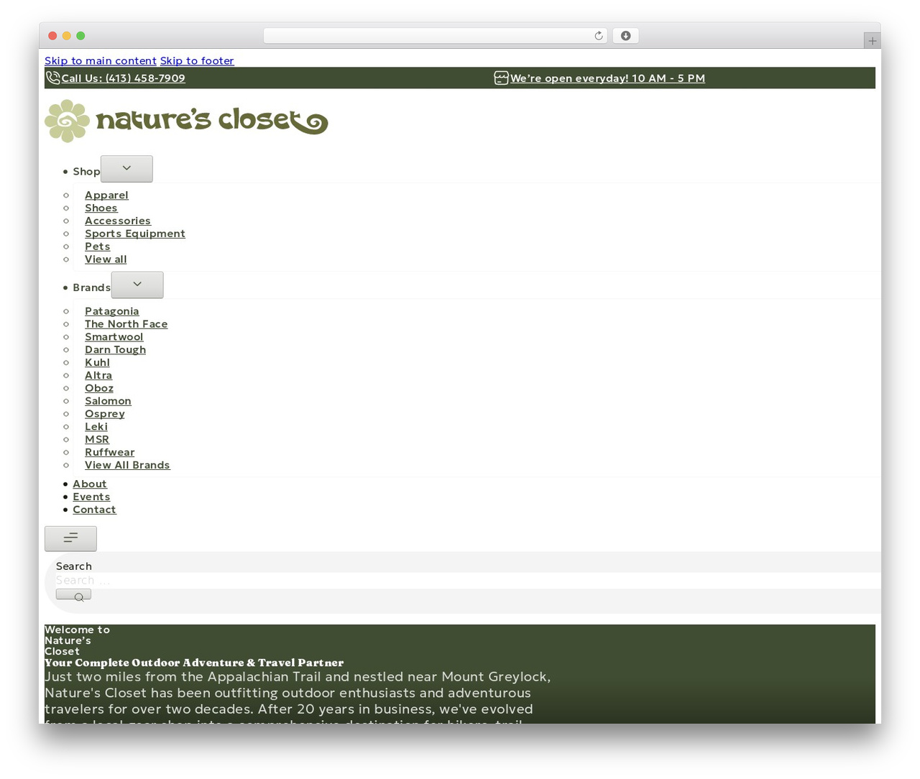The width and height of the screenshot is (920, 779).
Task: Go to Sports Equipment
Action: tap(135, 234)
